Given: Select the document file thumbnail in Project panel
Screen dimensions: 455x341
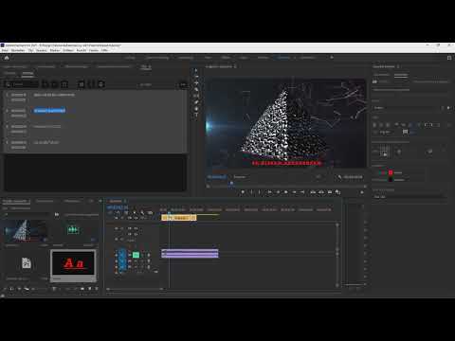Looking at the screenshot, I should tap(27, 262).
